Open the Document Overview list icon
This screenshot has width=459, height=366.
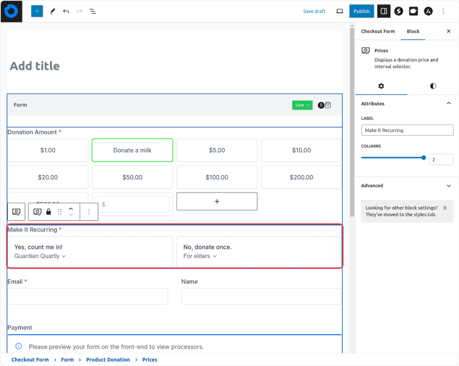[x=92, y=11]
